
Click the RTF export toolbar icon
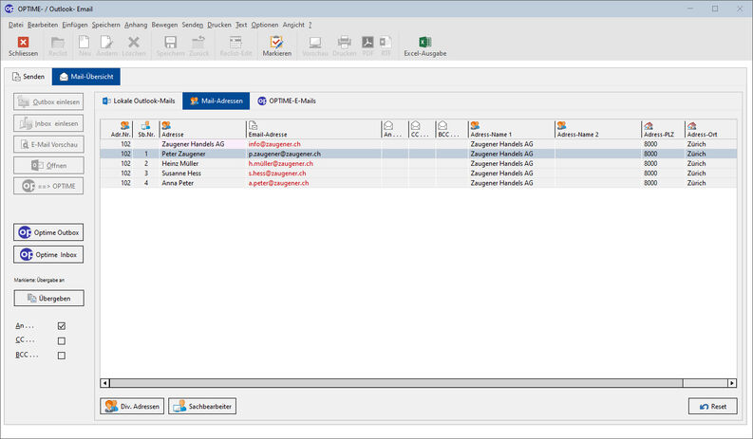(386, 43)
